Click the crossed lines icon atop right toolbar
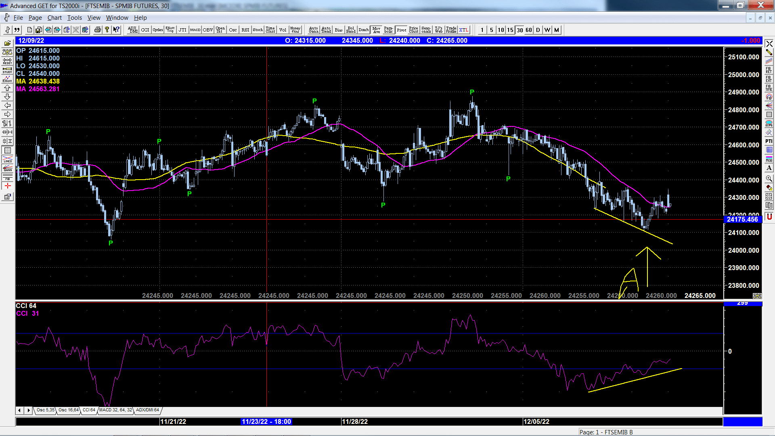The height and width of the screenshot is (436, 775). pyautogui.click(x=769, y=44)
